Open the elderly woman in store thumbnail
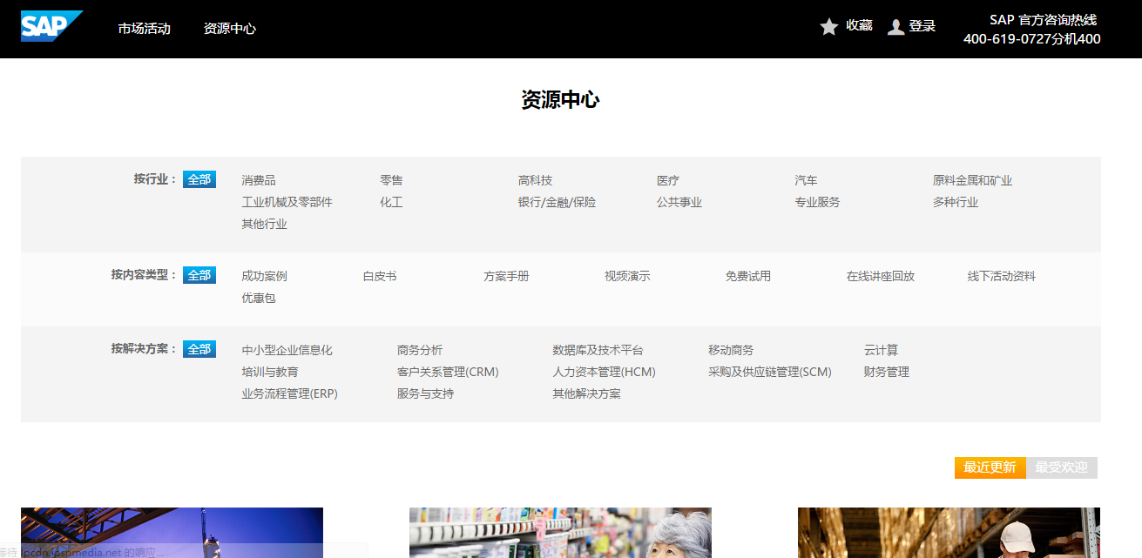Screen dimensions: 1142x558 coord(560,533)
